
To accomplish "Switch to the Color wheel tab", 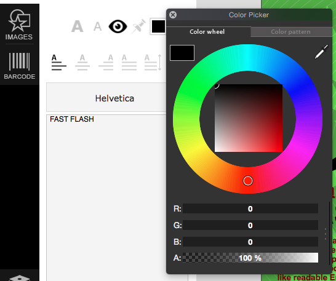I will pyautogui.click(x=207, y=32).
